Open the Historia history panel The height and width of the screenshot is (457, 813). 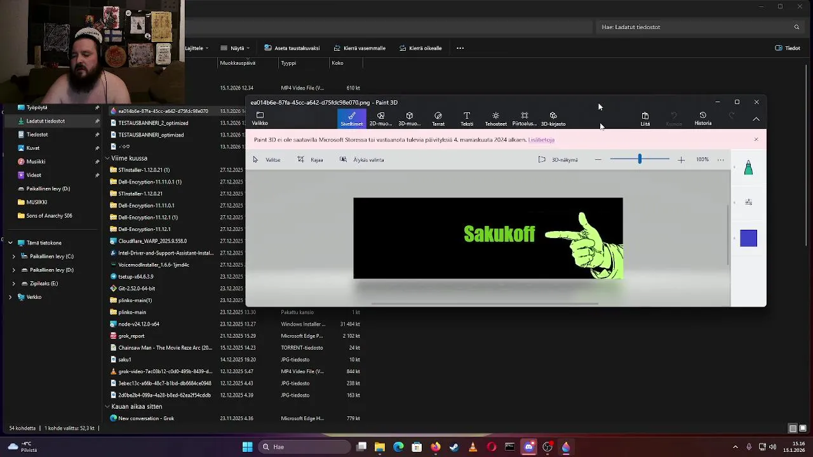pos(702,119)
